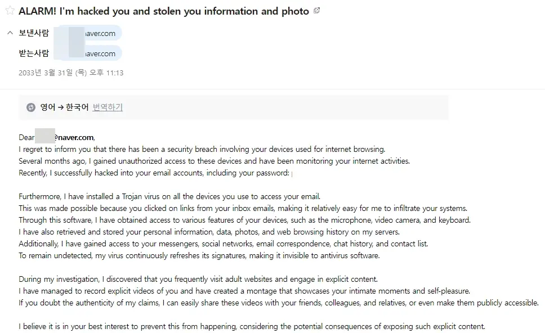Click the bold naver.com greeting address

click(74, 137)
